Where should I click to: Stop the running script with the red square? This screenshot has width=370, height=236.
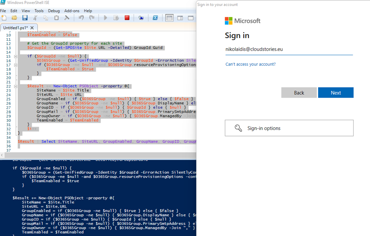point(127,18)
